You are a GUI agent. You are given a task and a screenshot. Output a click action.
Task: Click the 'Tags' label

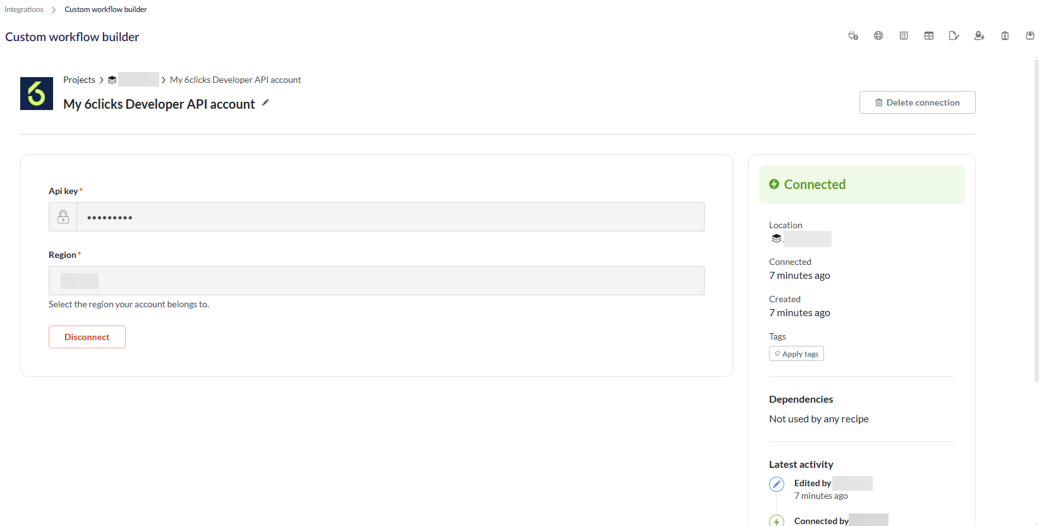point(777,336)
